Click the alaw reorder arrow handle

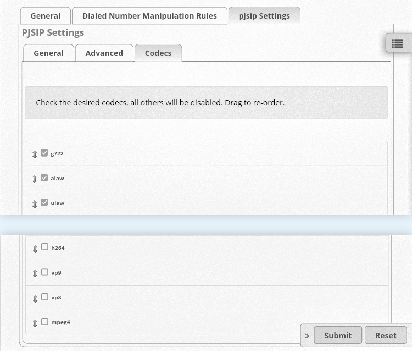click(35, 179)
